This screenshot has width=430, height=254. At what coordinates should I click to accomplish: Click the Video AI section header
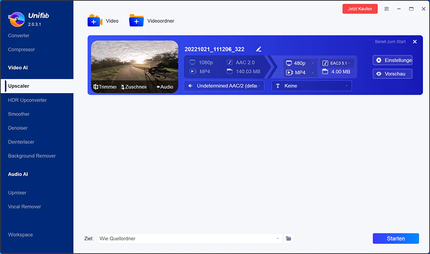pos(18,67)
